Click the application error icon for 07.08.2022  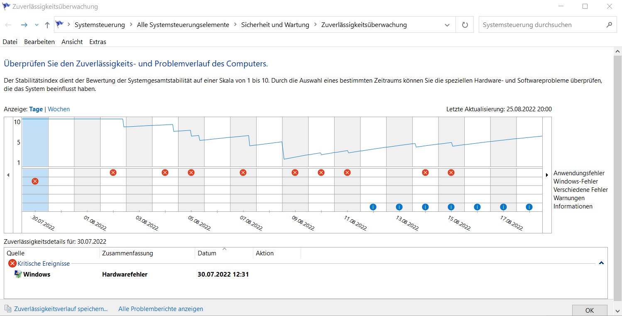pos(243,172)
